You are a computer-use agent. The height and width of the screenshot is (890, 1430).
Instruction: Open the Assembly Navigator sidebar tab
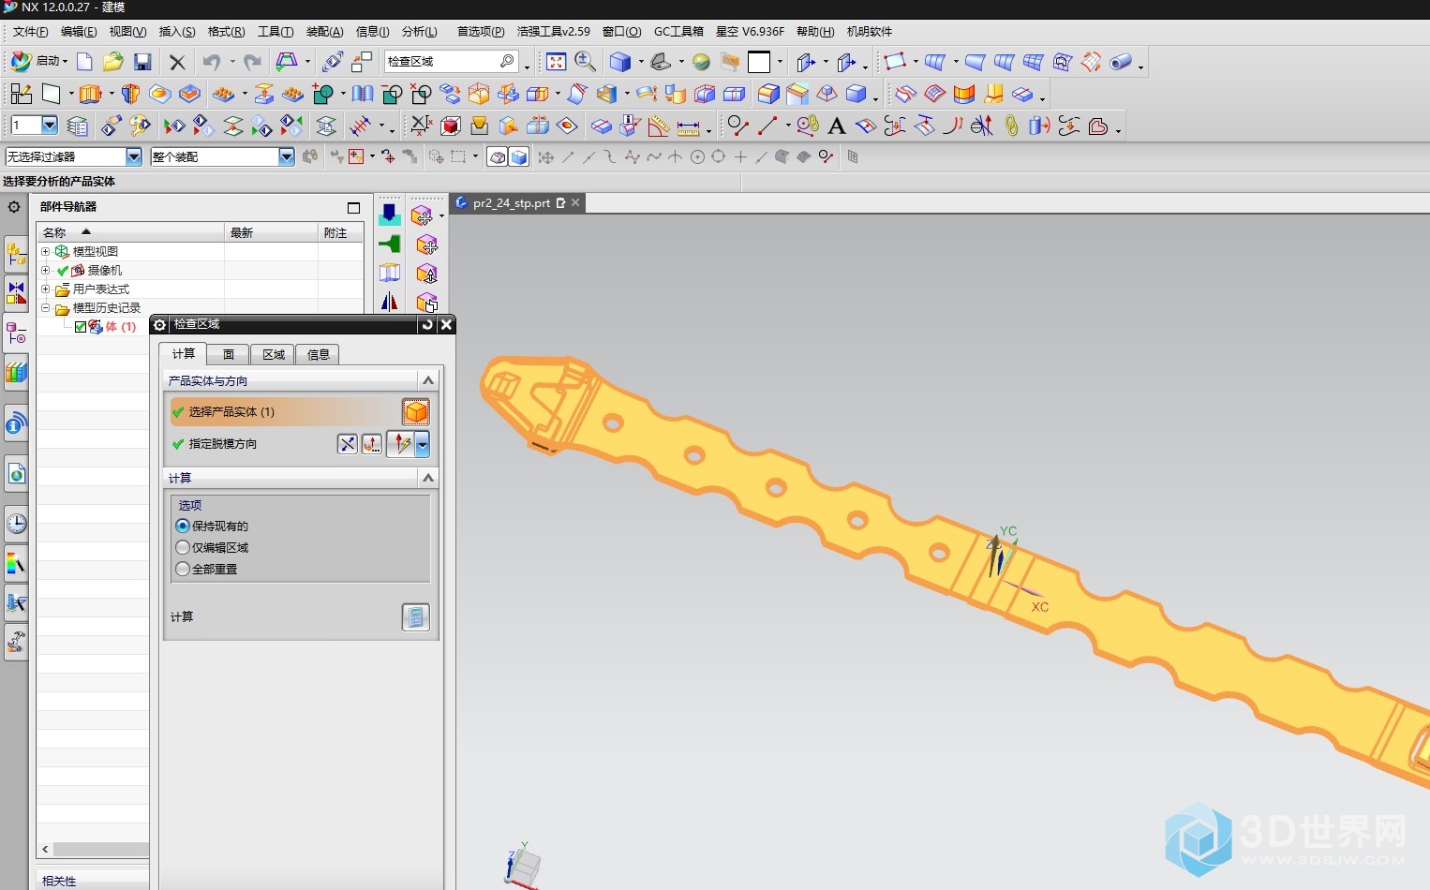16,253
